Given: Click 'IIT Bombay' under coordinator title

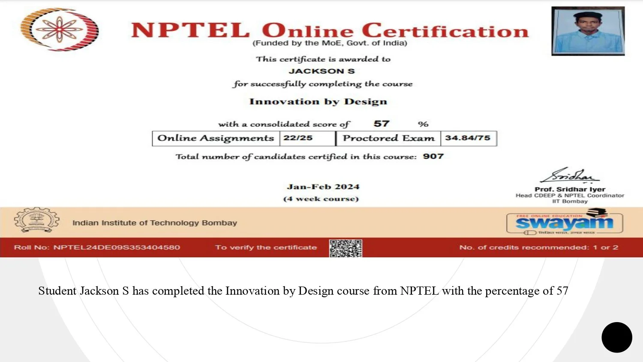Looking at the screenshot, I should coord(570,202).
